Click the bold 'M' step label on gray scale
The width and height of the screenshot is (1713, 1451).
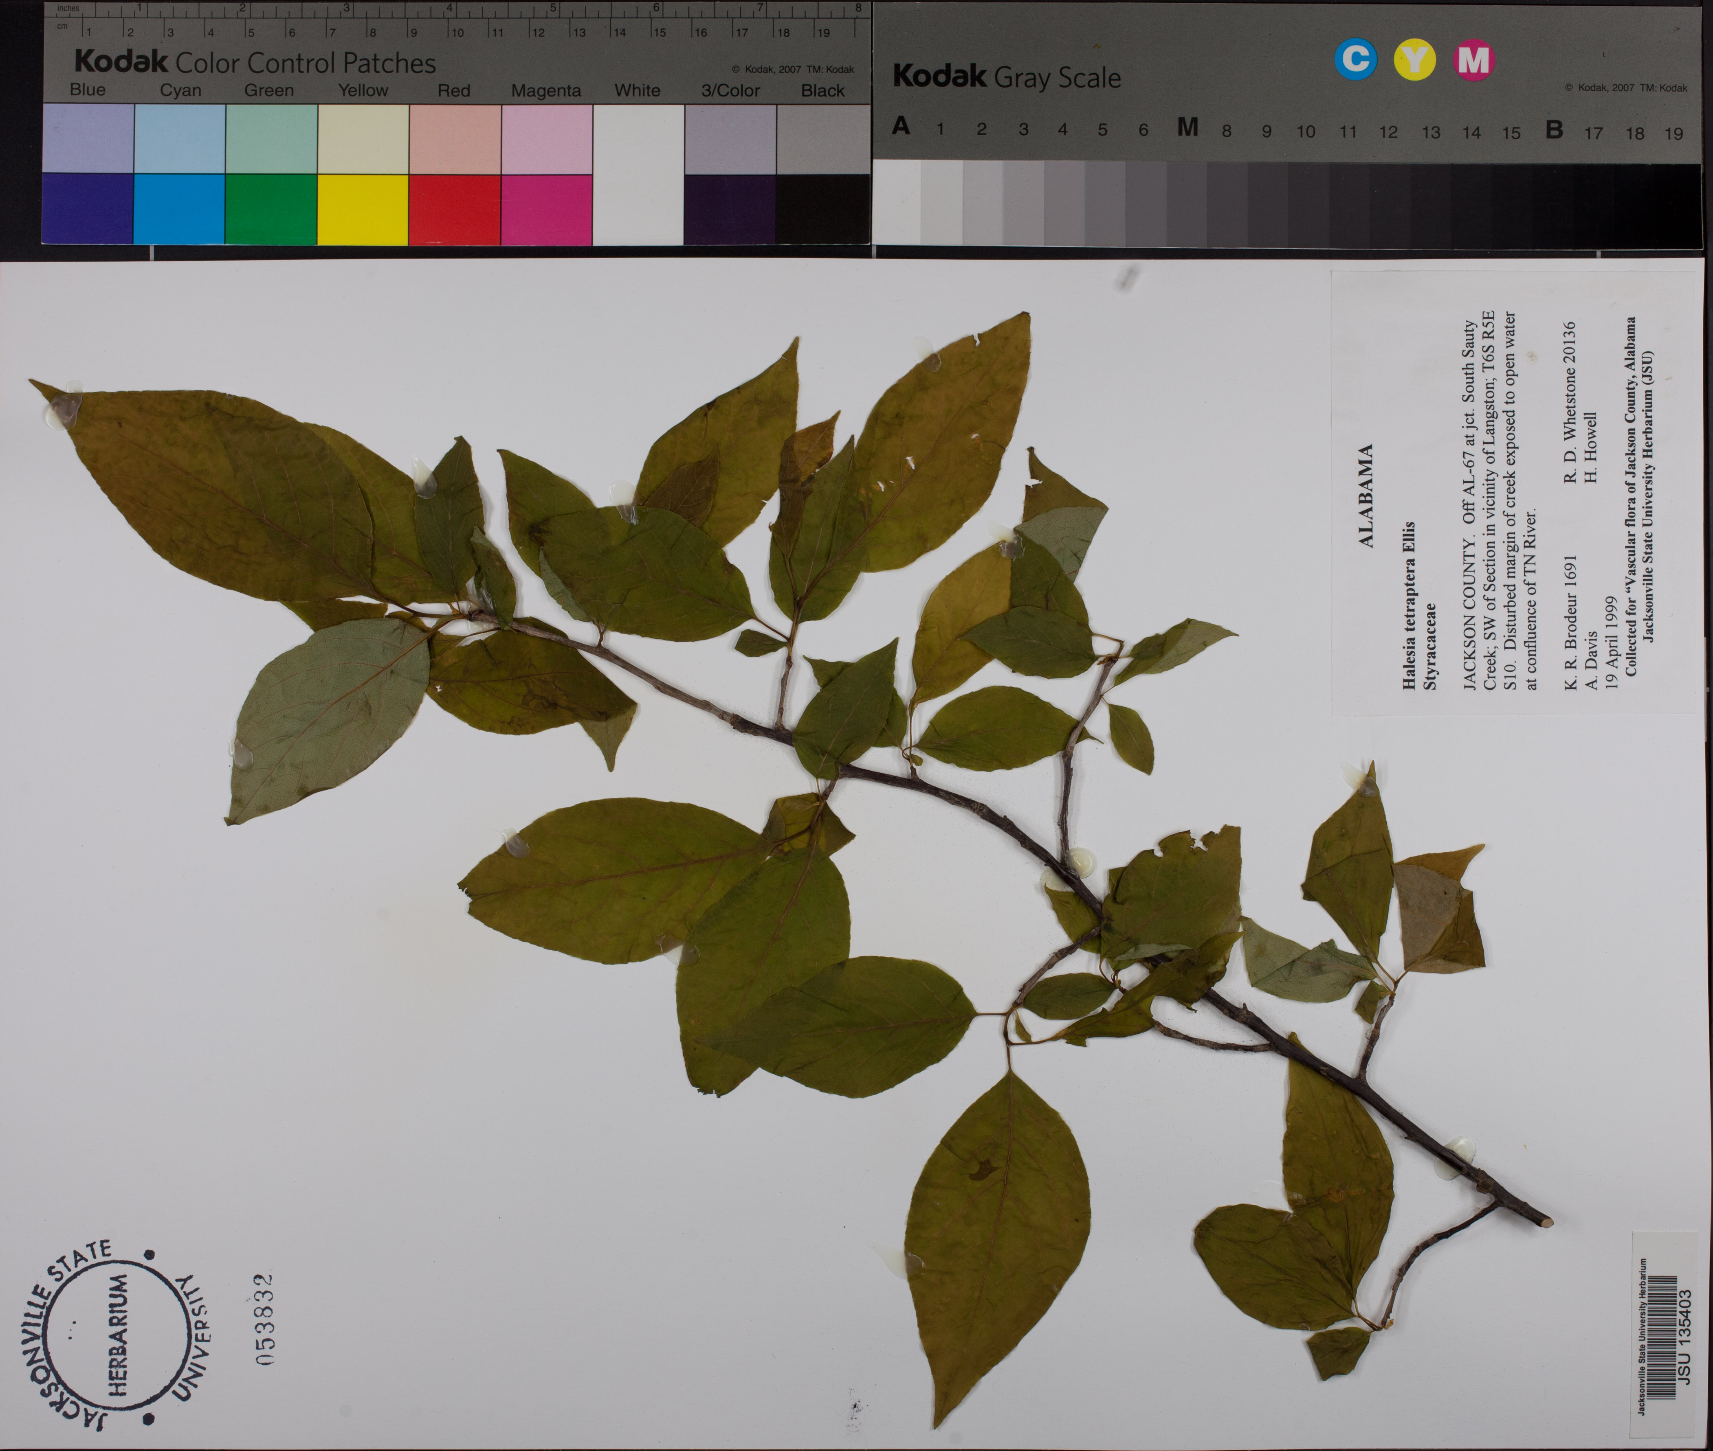pos(1187,127)
